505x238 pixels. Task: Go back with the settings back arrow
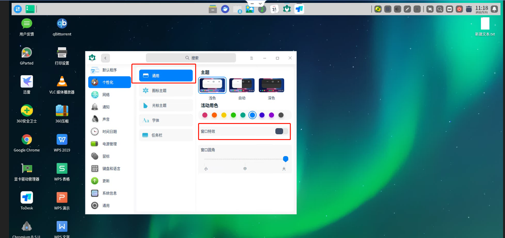(x=105, y=58)
